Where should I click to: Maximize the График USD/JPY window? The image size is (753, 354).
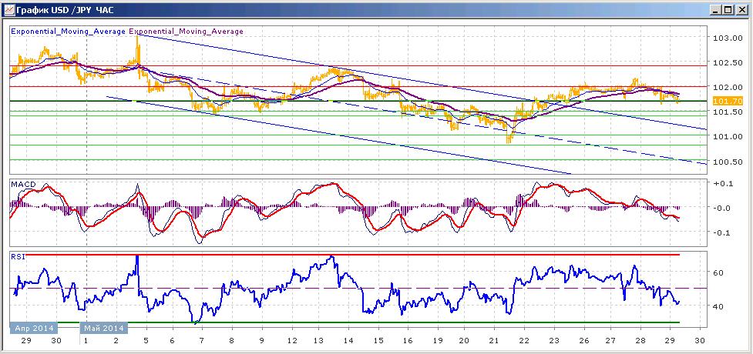point(730,9)
